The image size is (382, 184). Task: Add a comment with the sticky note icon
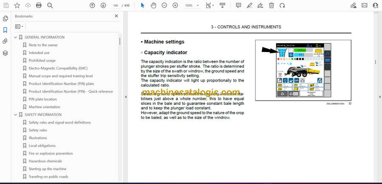[239, 5]
